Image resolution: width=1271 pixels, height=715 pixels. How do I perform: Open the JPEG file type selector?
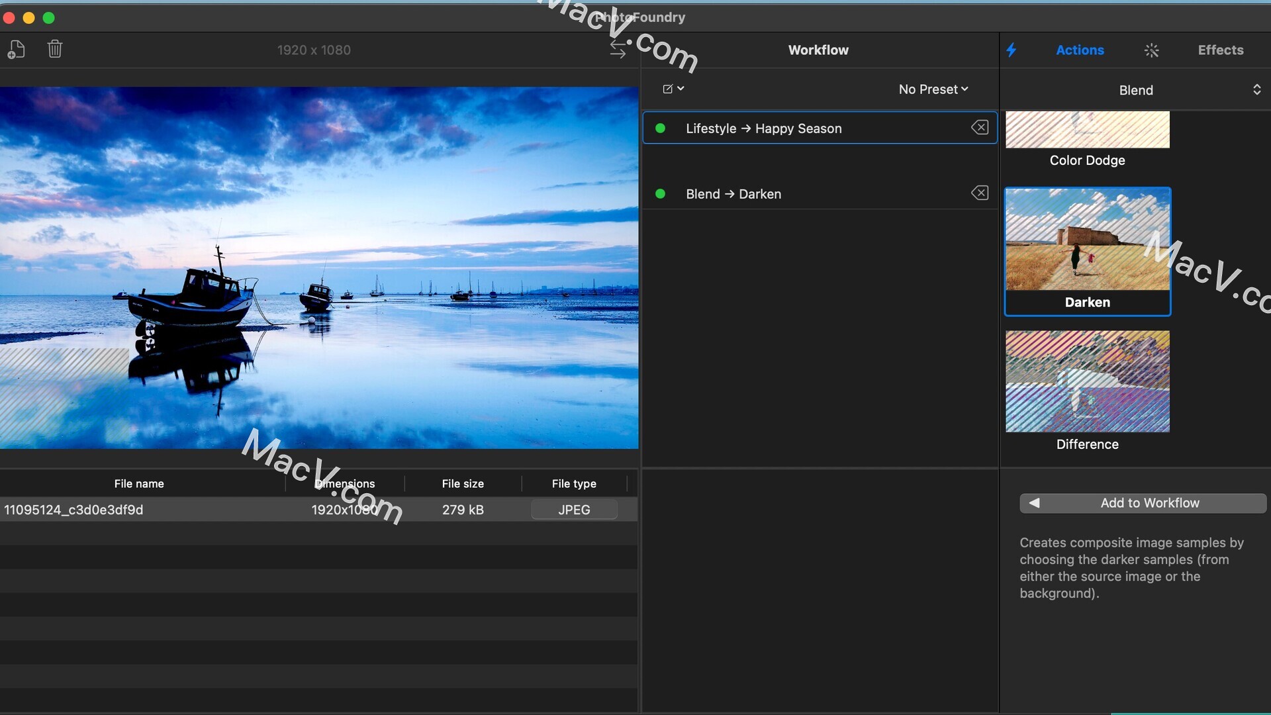click(x=574, y=510)
